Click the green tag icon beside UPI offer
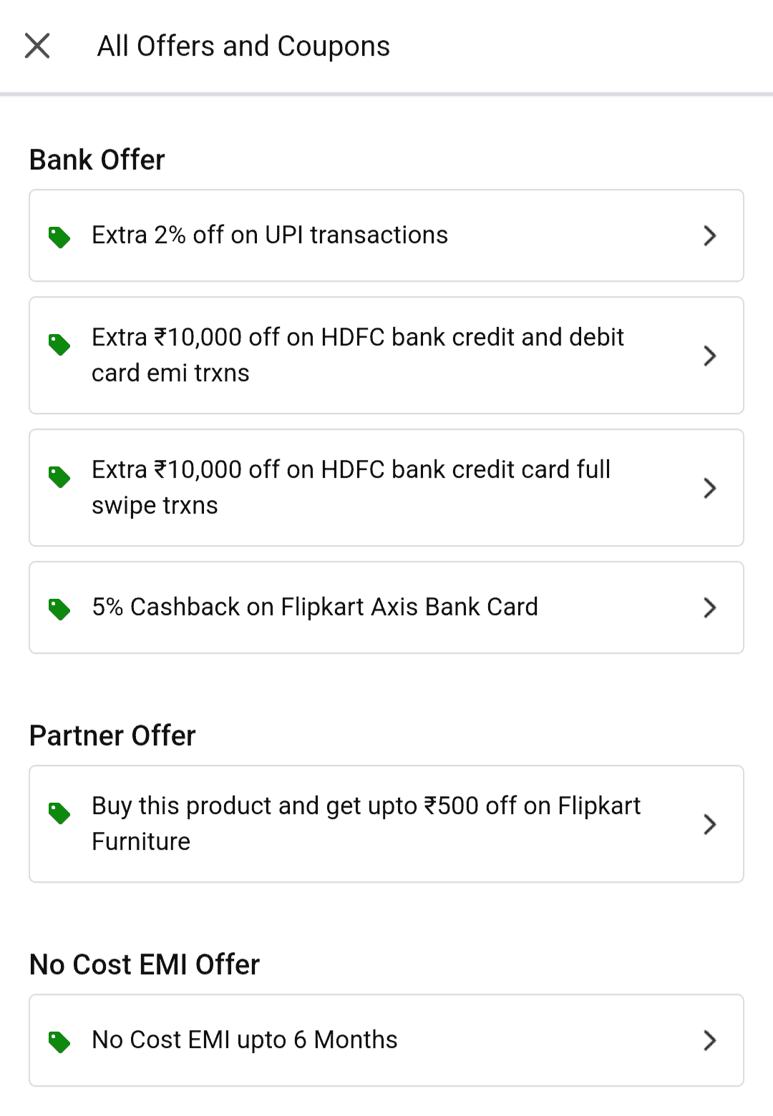The width and height of the screenshot is (773, 1116). pos(59,237)
